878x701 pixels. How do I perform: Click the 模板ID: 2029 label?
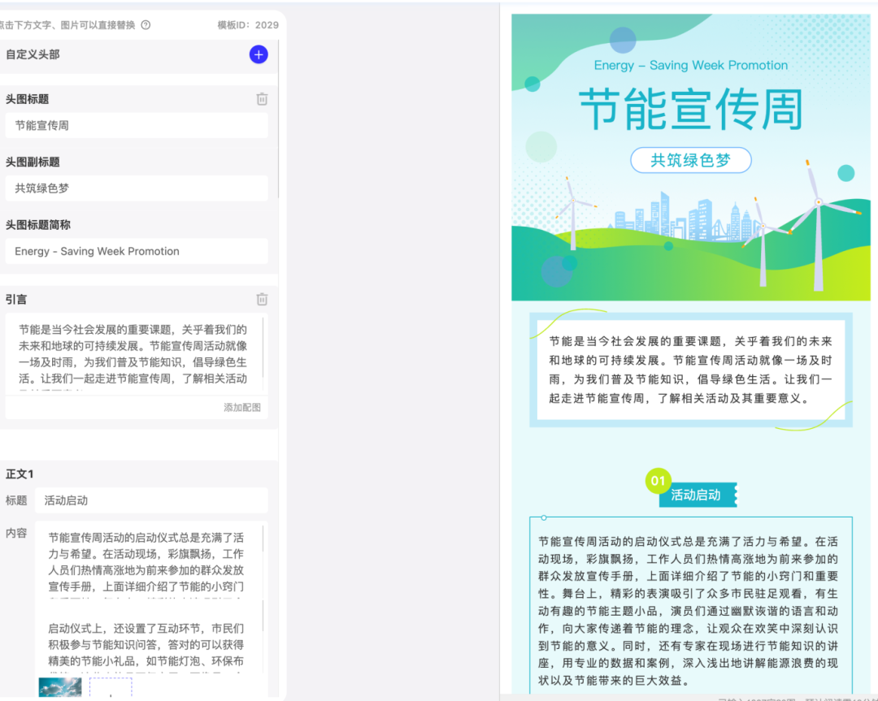point(243,25)
